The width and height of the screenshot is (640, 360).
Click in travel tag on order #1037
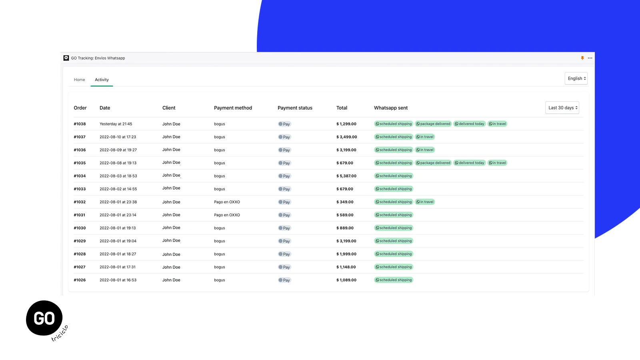425,137
